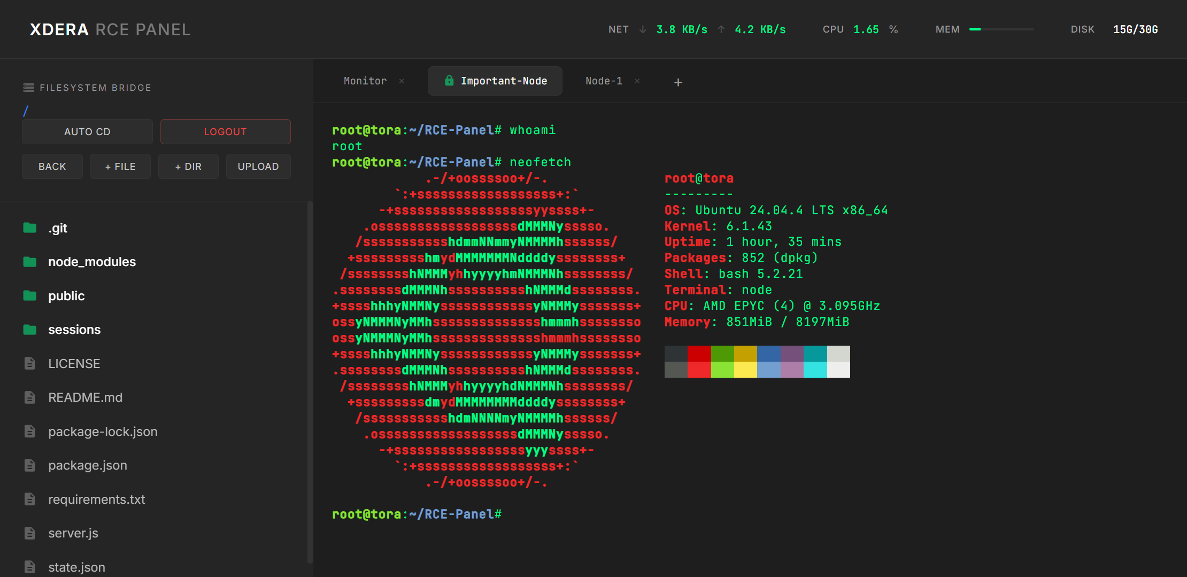
Task: Click the + DIR button
Action: (x=188, y=167)
